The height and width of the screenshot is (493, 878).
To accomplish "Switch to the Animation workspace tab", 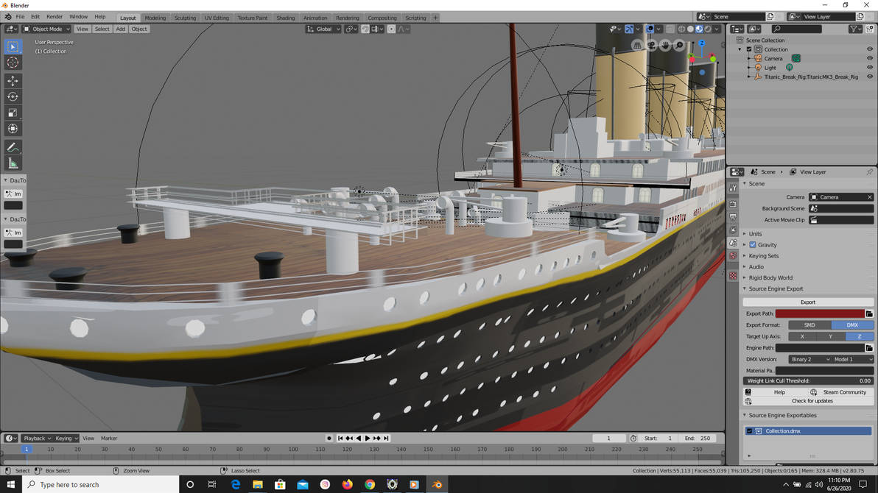I will tap(315, 18).
